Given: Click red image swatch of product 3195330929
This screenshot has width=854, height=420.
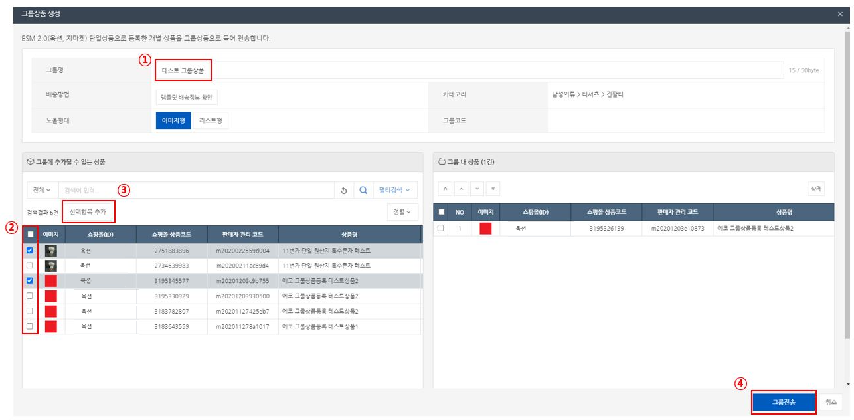Looking at the screenshot, I should pos(50,296).
